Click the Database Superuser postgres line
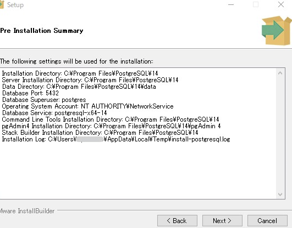The width and height of the screenshot is (292, 228). (x=44, y=100)
